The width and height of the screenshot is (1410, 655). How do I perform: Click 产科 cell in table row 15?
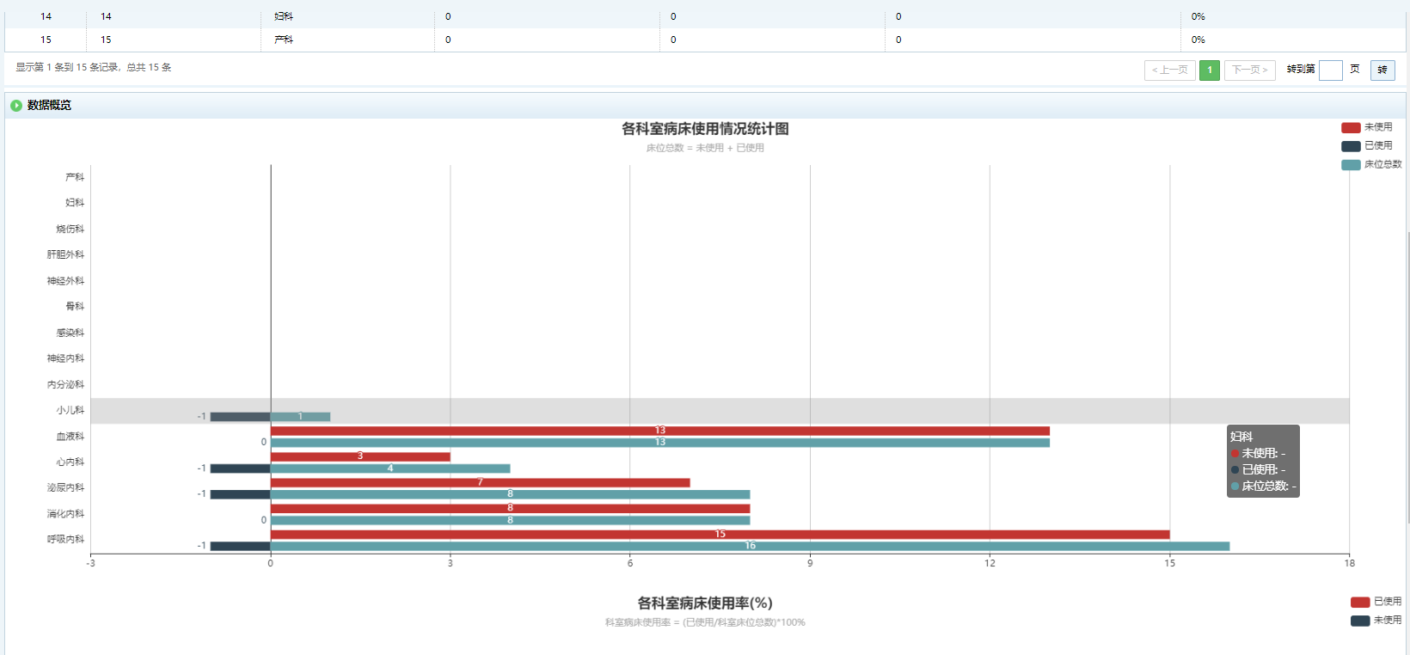click(284, 40)
